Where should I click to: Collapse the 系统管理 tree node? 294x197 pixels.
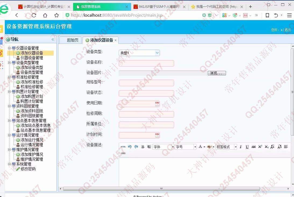[9, 164]
